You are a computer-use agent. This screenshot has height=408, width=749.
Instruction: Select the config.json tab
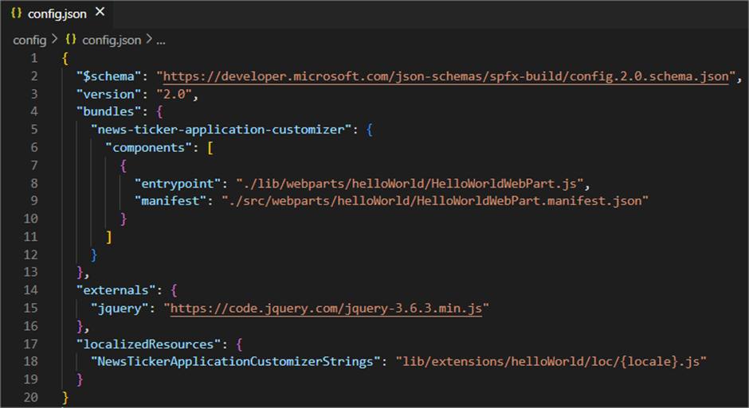tap(56, 14)
